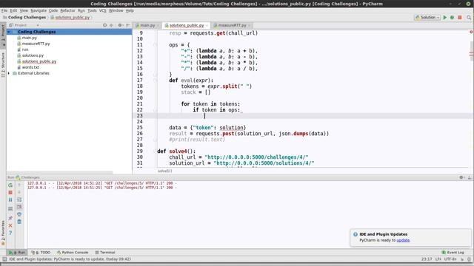
Task: Open the UTF-8 encoding selector
Action: pyautogui.click(x=450, y=259)
